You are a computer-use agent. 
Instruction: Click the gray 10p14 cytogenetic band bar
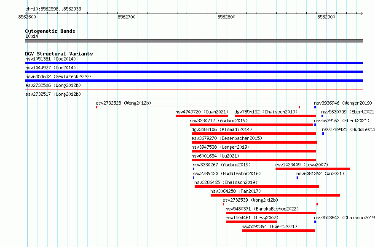[194, 41]
